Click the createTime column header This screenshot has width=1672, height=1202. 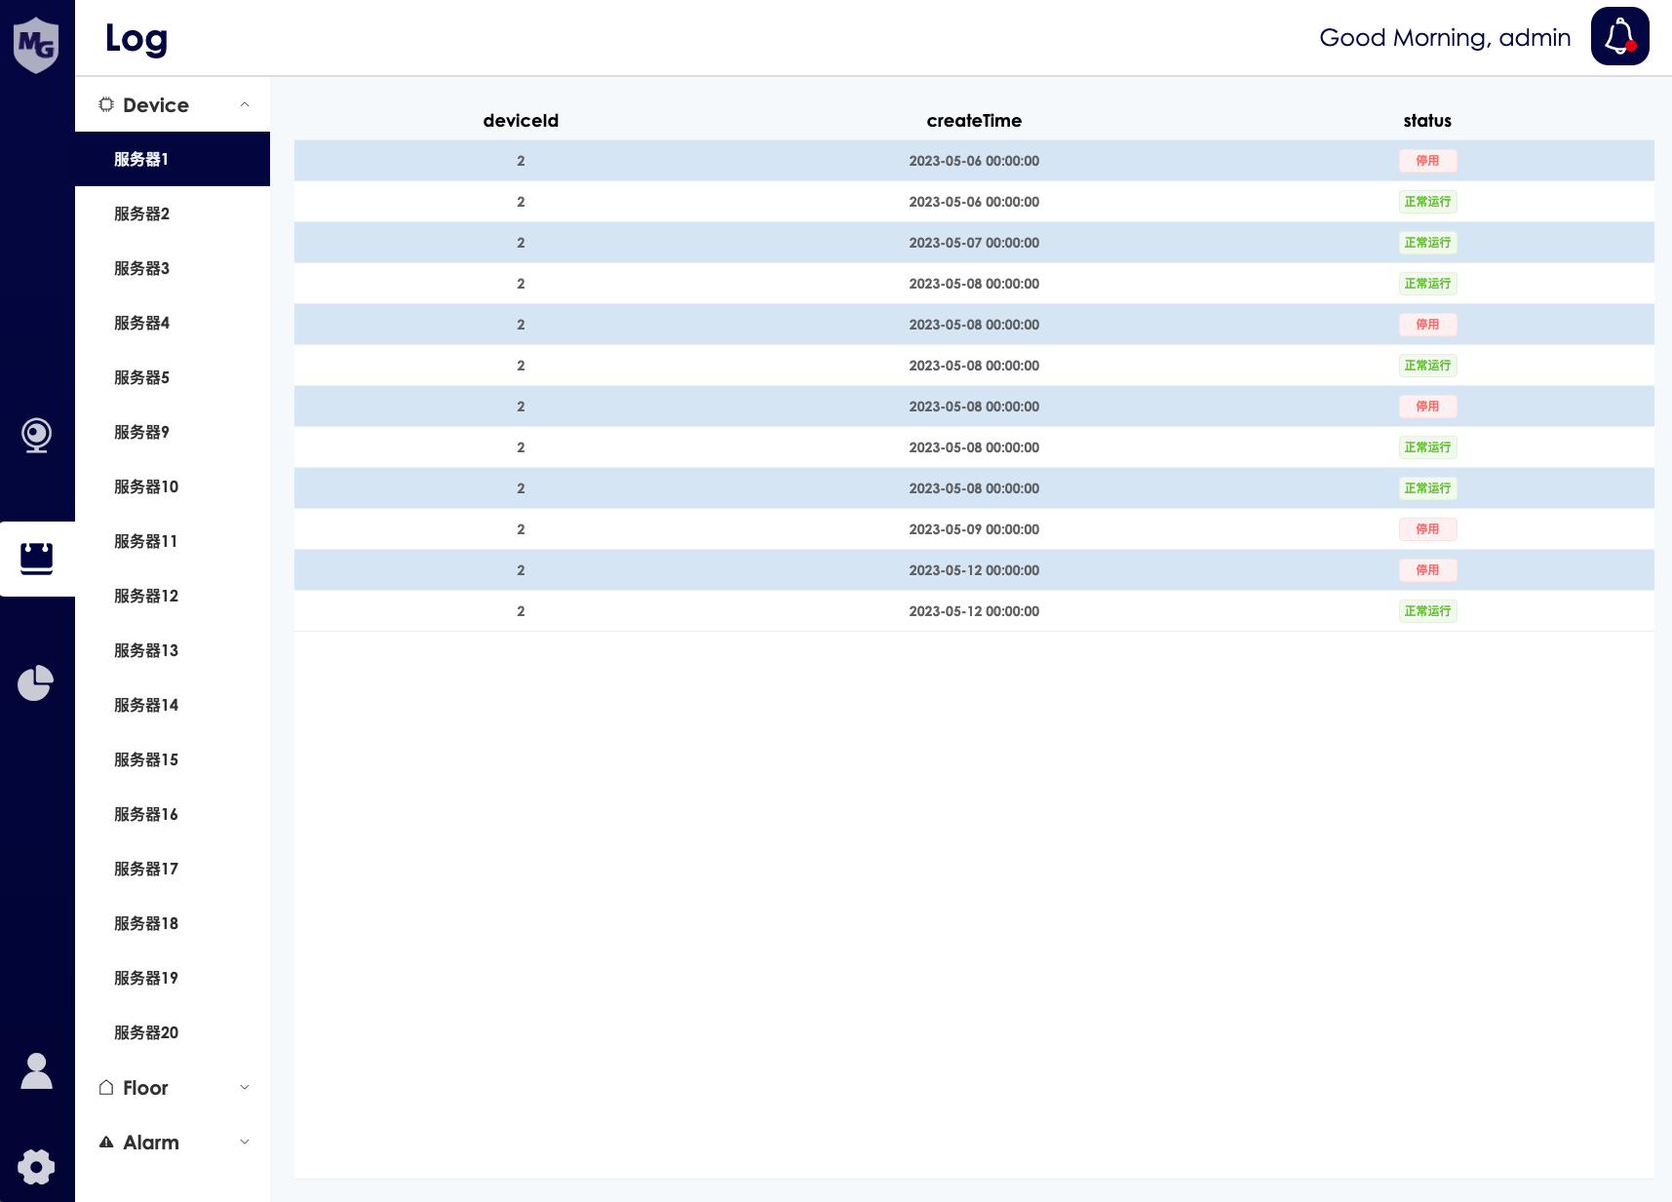click(973, 121)
